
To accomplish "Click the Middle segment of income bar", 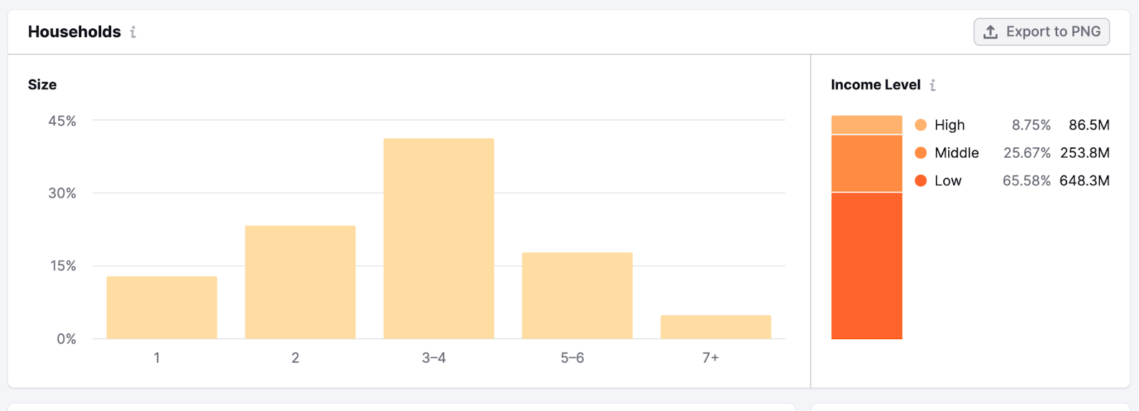I will [866, 163].
